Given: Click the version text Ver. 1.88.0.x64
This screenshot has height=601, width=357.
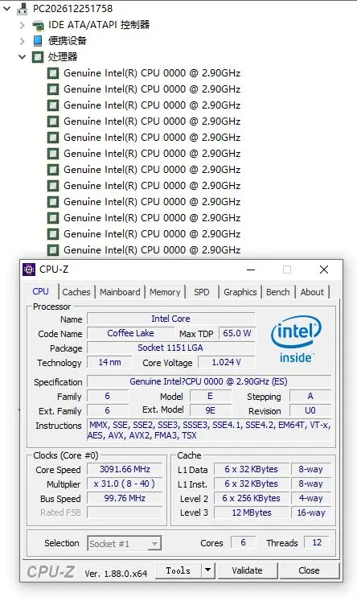Looking at the screenshot, I should point(116,574).
